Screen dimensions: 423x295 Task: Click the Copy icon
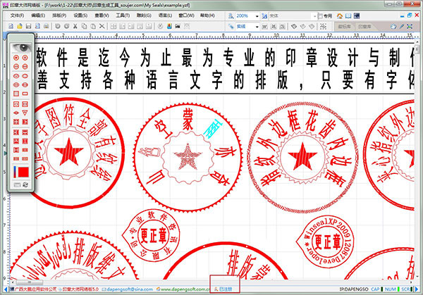84,26
